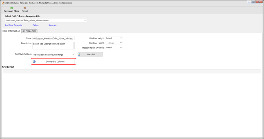Expand the Max Row Height dropdown
Viewport: 264px width, 139px height.
[x=121, y=43]
